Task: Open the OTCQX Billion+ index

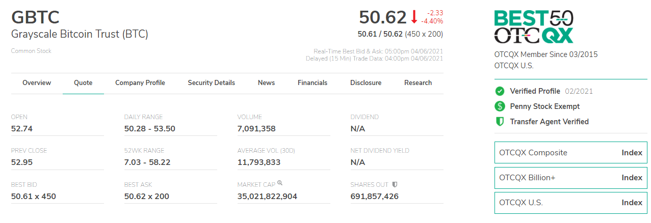Action: coord(570,178)
